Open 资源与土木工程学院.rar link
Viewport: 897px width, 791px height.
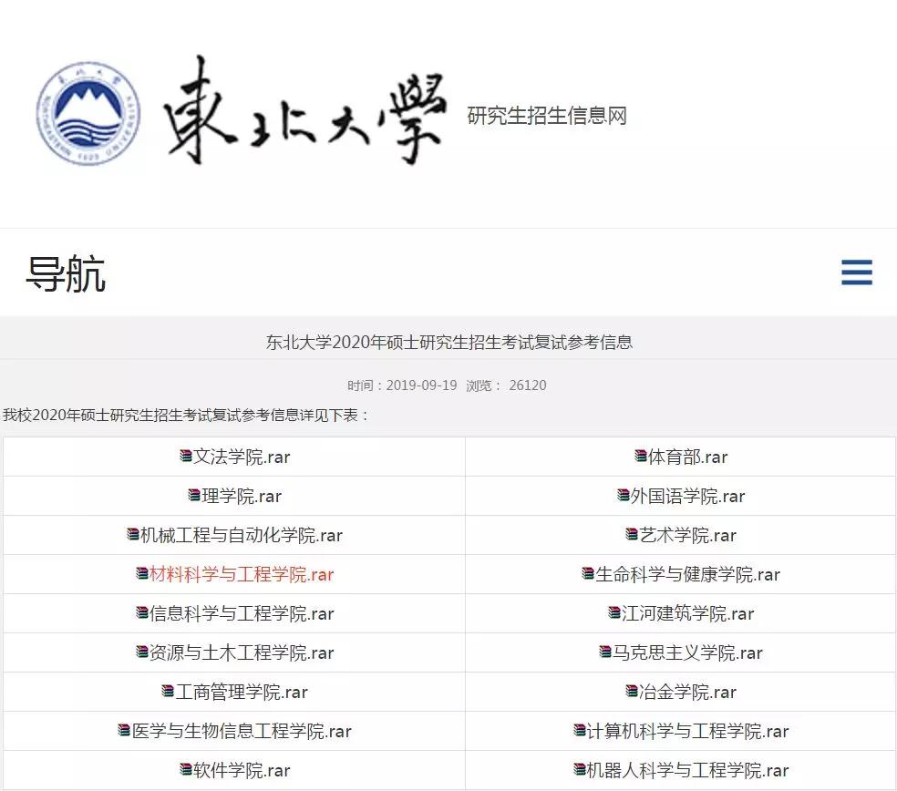(x=242, y=652)
